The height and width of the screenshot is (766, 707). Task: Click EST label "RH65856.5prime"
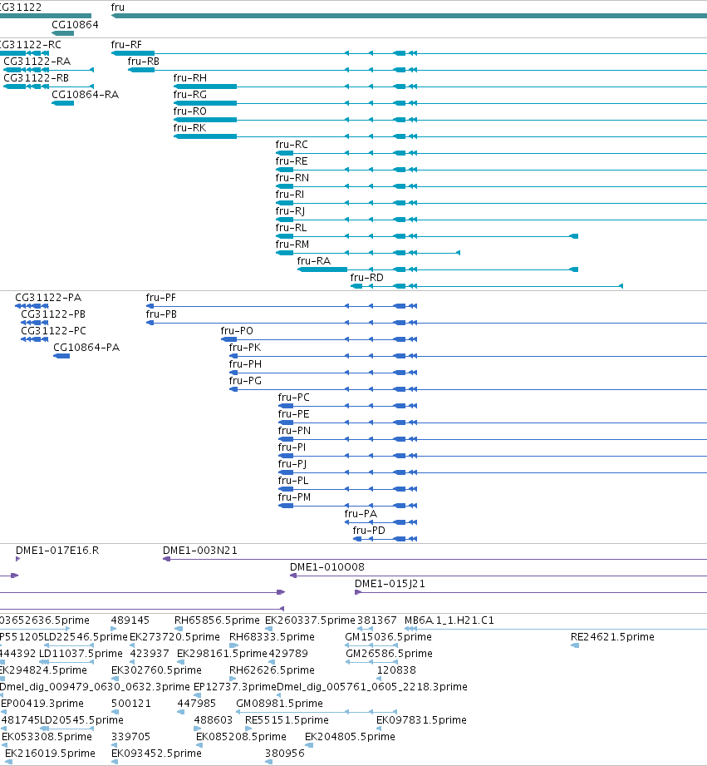(217, 620)
